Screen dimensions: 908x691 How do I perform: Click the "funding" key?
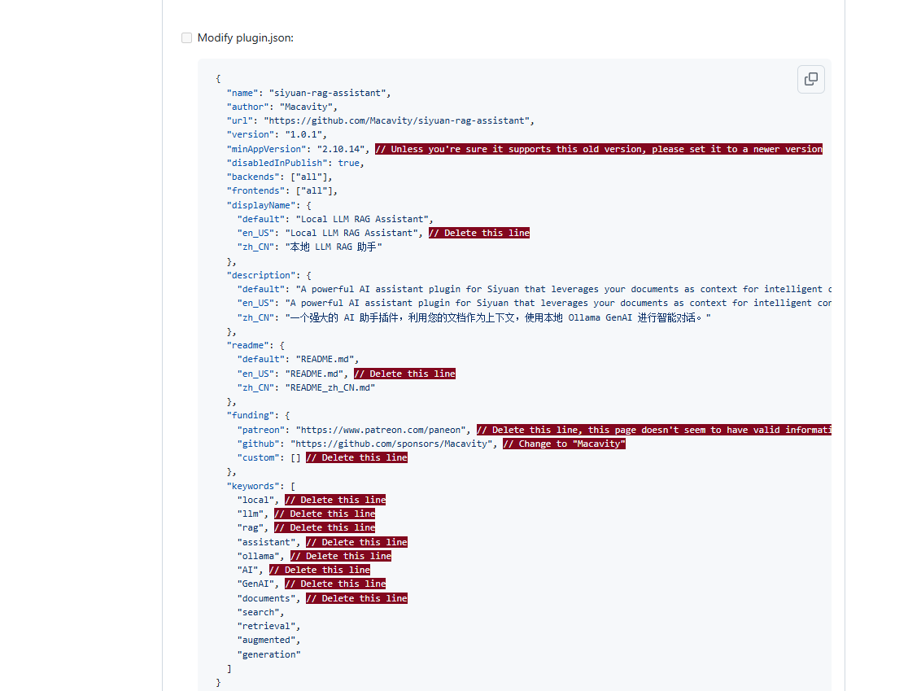tap(250, 415)
